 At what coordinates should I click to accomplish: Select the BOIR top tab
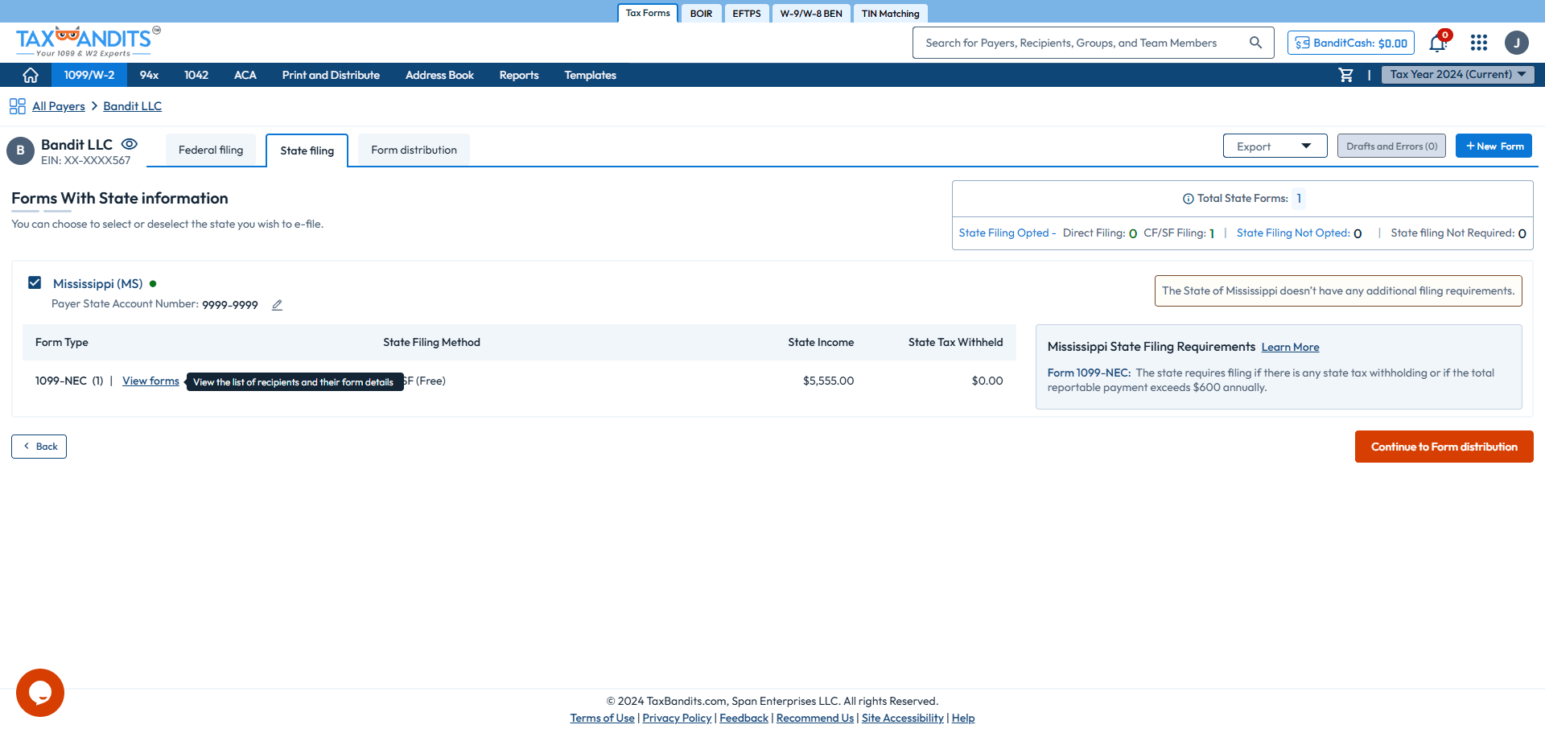(x=701, y=14)
